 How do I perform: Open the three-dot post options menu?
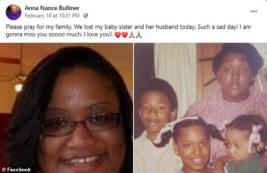point(254,11)
